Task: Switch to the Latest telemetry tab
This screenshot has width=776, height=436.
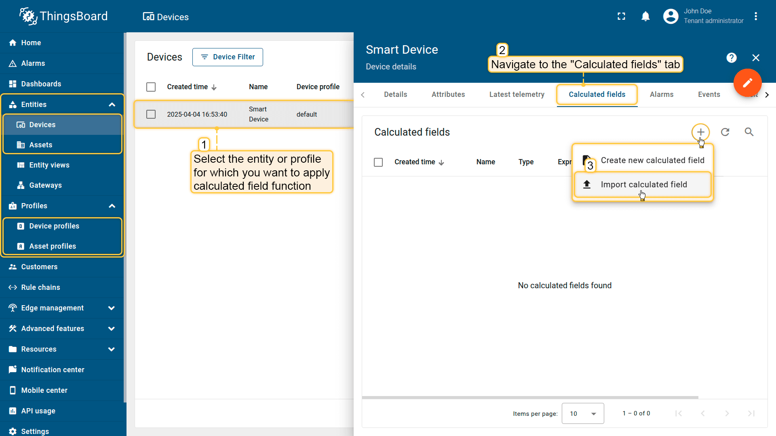Action: click(517, 94)
